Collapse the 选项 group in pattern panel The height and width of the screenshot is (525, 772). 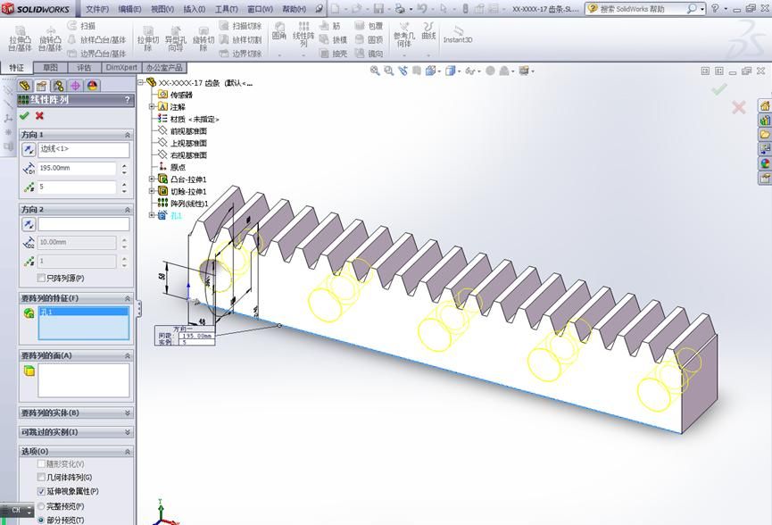127,452
